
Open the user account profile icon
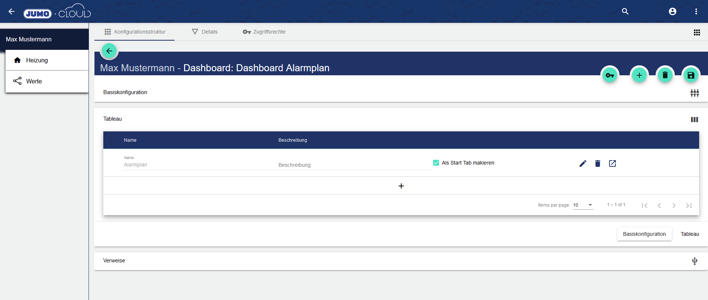point(672,11)
